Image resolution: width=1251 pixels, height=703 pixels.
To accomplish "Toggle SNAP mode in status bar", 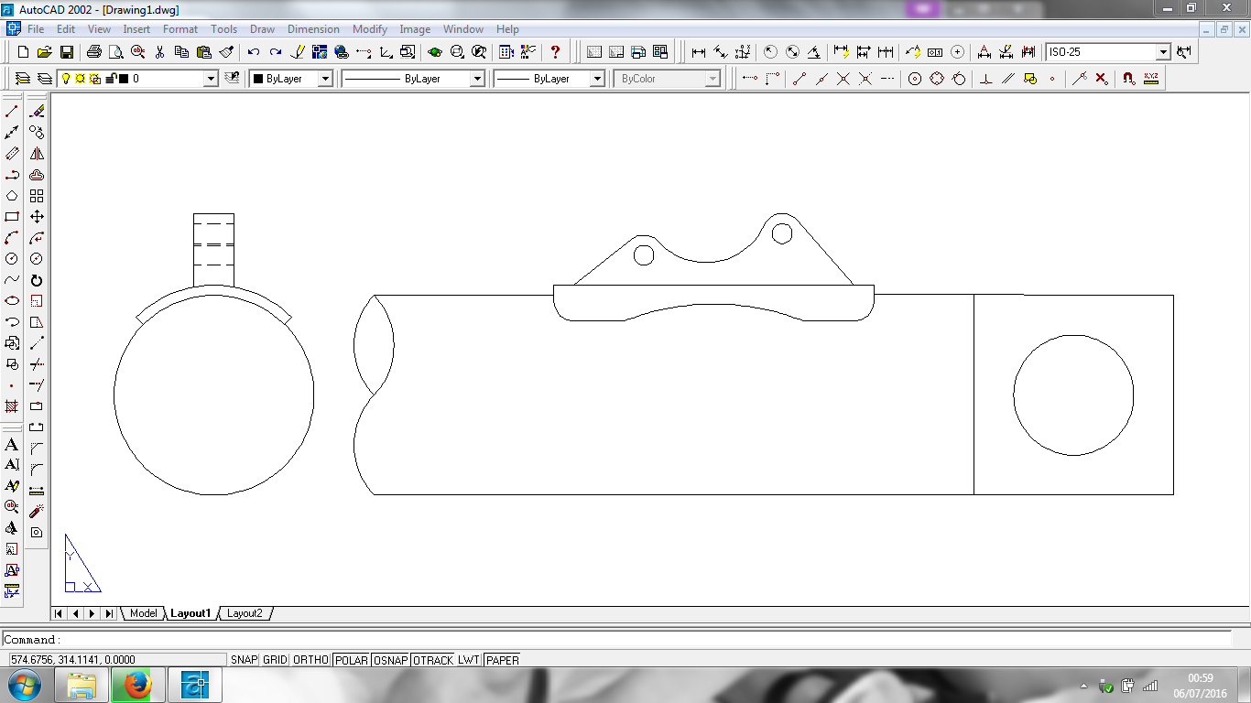I will [244, 660].
